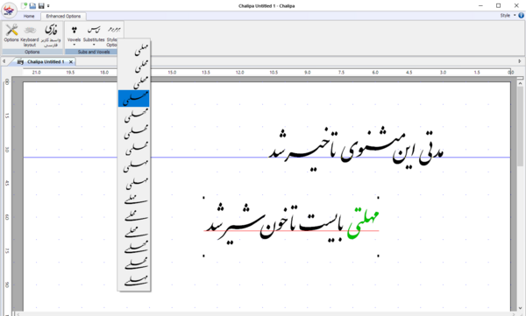
Task: Click the horizontal scrollbar at the bottom
Action: coord(265,314)
